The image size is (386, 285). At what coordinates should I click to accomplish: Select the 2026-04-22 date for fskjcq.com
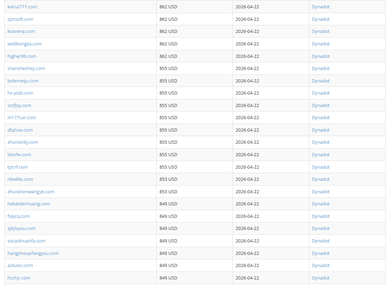247,216
